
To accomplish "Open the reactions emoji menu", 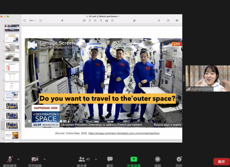I will pyautogui.click(x=179, y=159).
